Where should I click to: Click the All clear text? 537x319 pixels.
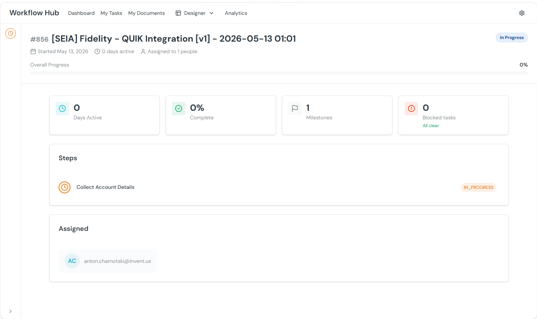(x=431, y=126)
